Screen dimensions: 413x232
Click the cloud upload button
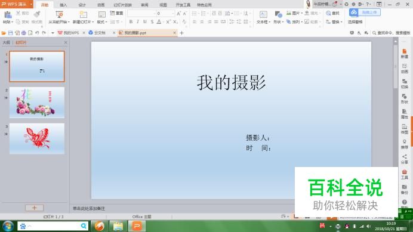[x=365, y=13]
